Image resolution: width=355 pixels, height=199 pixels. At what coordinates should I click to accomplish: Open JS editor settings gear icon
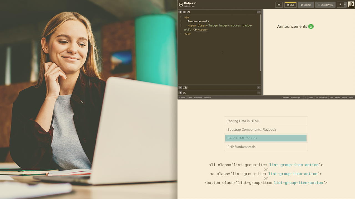[180, 93]
